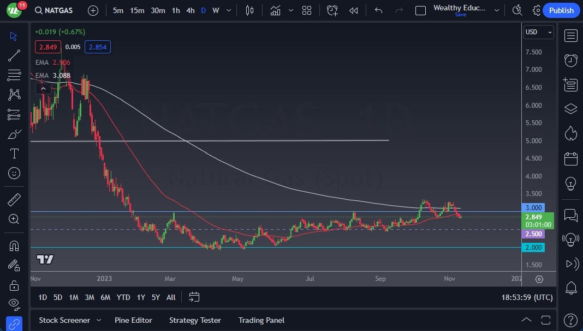The image size is (583, 331).
Task: Select the Brush drawing tool
Action: (14, 134)
